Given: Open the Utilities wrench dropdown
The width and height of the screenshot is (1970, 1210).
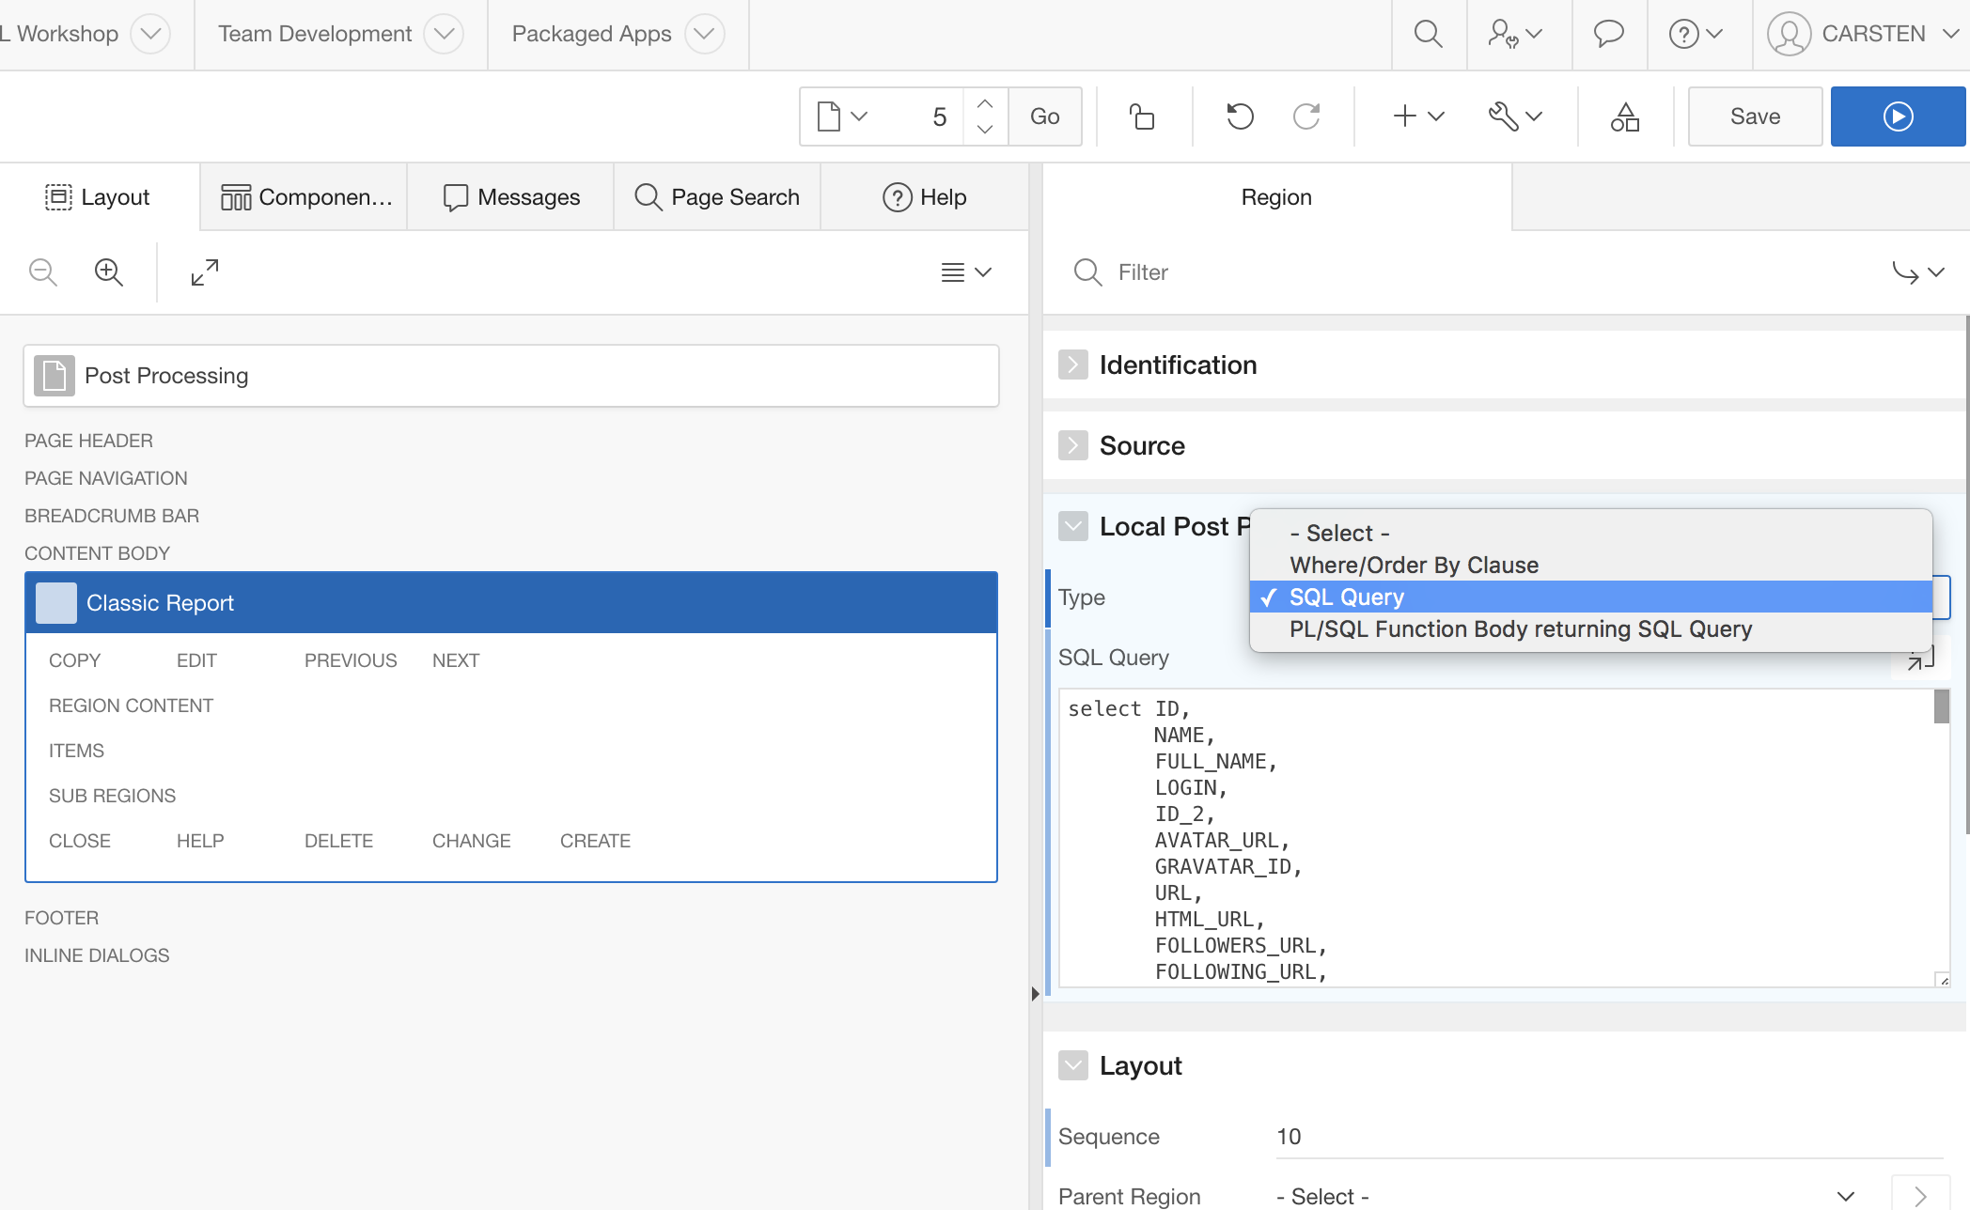Looking at the screenshot, I should tap(1514, 116).
